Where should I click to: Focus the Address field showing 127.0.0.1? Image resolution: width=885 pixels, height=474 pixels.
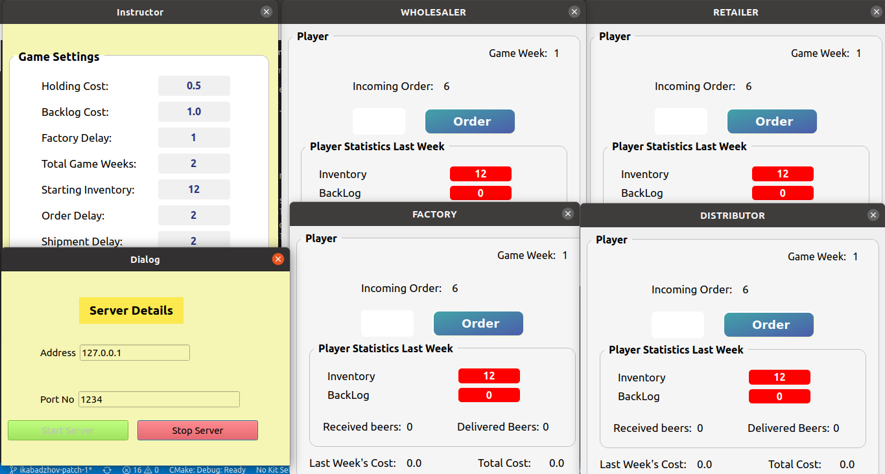pos(135,353)
